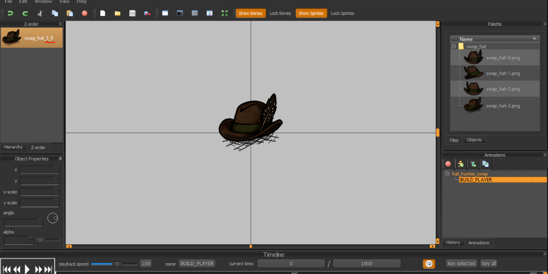Turn off the Show Sprites toggle
This screenshot has width=548, height=274.
tap(311, 13)
